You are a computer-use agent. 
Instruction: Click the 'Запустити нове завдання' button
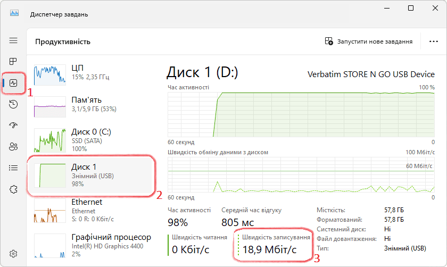coord(369,41)
